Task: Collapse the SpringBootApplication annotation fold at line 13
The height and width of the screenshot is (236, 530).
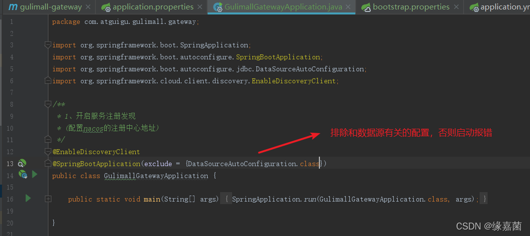Action: pos(48,164)
